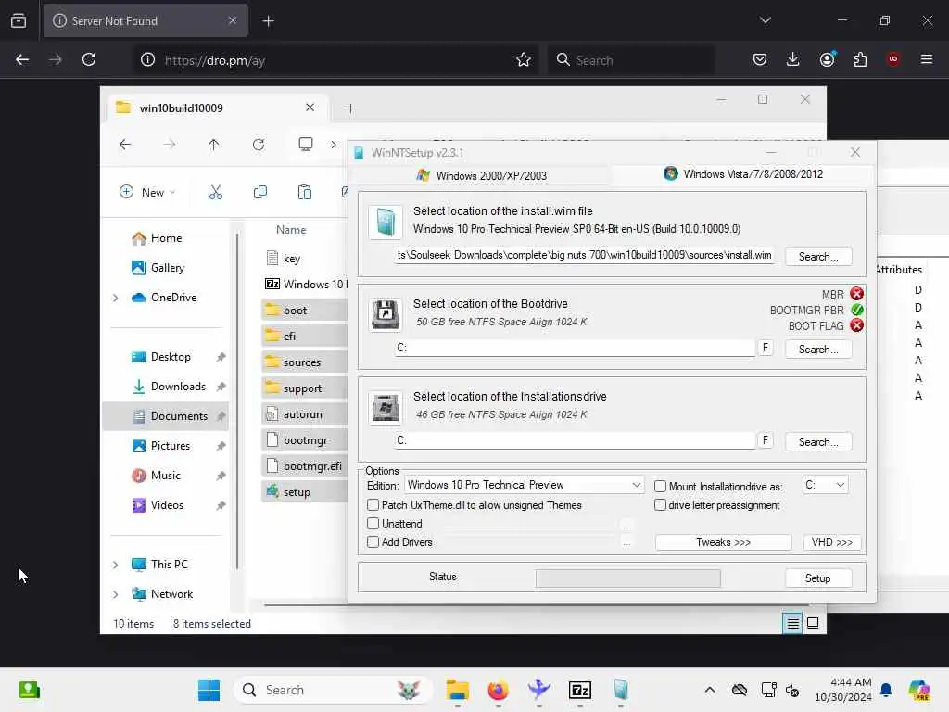This screenshot has width=949, height=712.
Task: Click the Bootdrive C: path field
Action: point(575,348)
